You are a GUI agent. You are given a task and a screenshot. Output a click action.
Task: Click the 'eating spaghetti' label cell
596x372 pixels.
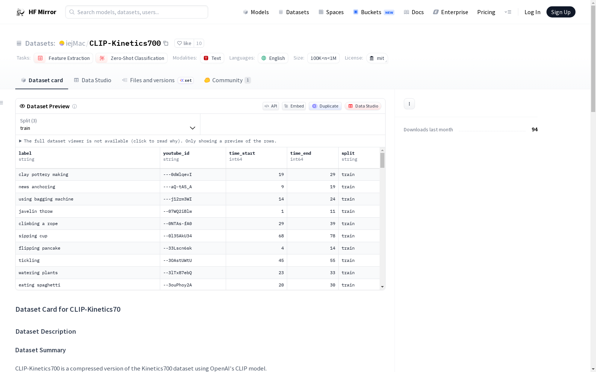pos(88,285)
